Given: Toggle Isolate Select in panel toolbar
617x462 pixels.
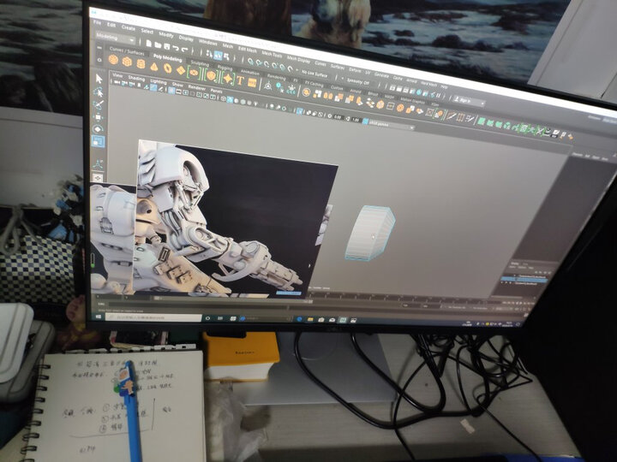Looking at the screenshot, I should pyautogui.click(x=300, y=110).
